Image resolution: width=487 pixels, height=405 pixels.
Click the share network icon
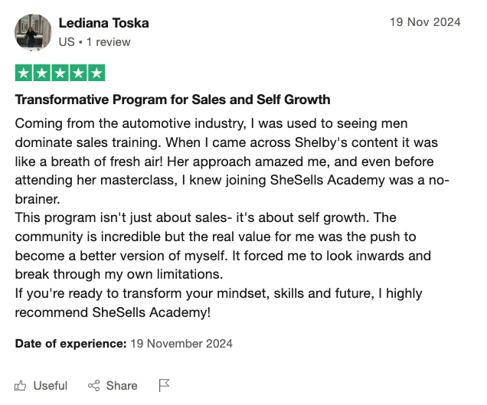(93, 385)
